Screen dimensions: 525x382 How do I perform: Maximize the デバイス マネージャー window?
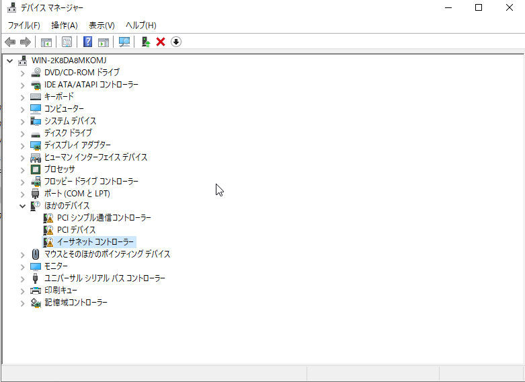479,7
